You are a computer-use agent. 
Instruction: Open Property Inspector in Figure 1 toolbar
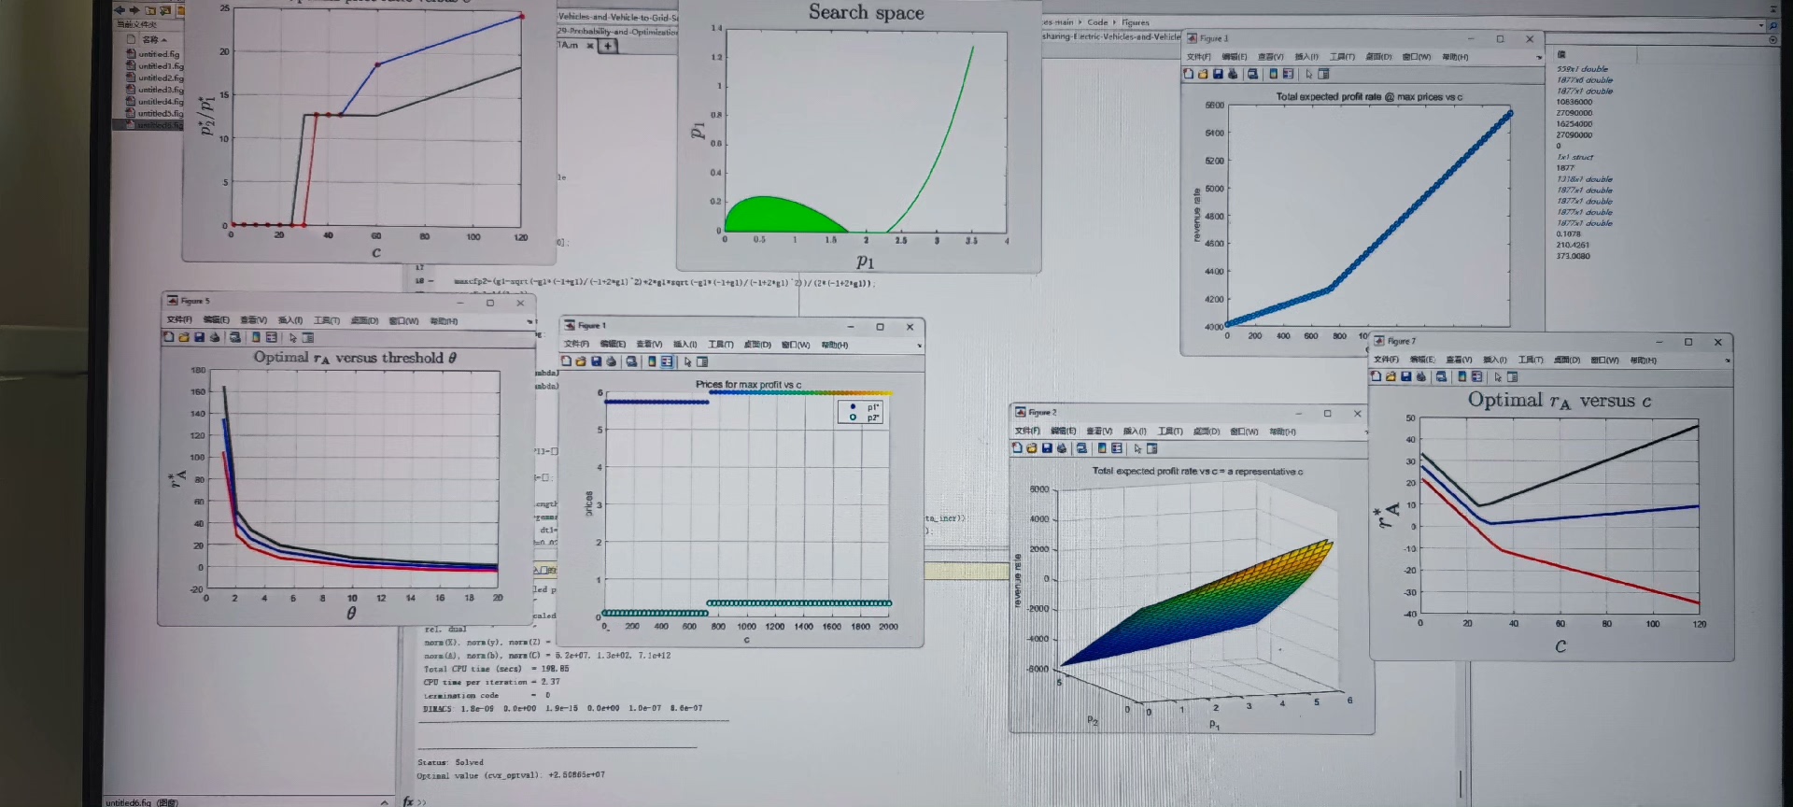702,361
